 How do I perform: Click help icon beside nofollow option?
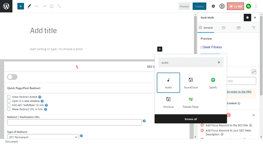[47, 105]
